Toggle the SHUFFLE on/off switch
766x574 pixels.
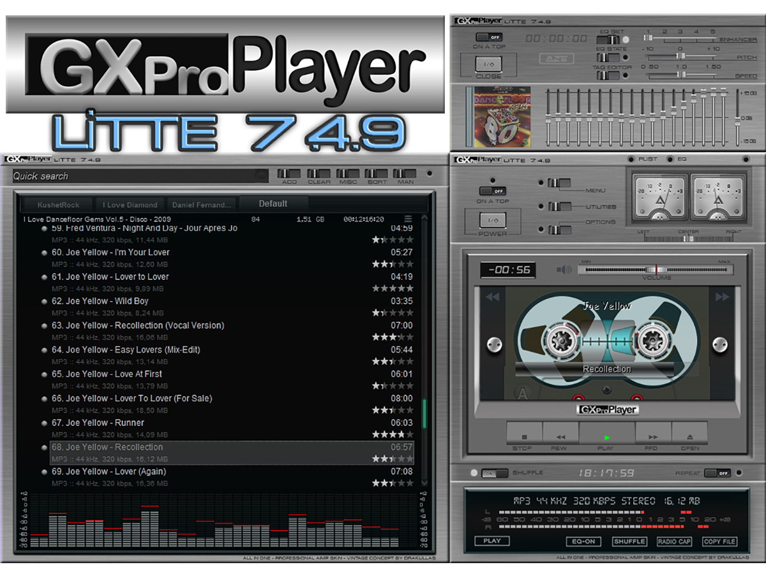coord(493,473)
